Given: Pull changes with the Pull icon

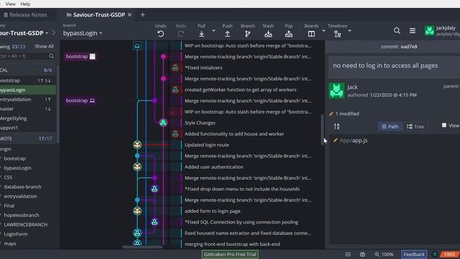Looking at the screenshot, I should [201, 34].
